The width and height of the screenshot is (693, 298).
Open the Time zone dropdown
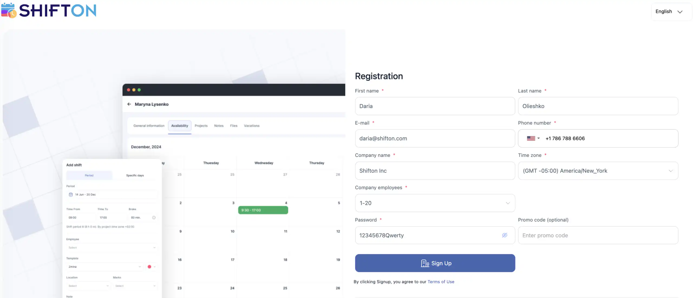pyautogui.click(x=671, y=171)
